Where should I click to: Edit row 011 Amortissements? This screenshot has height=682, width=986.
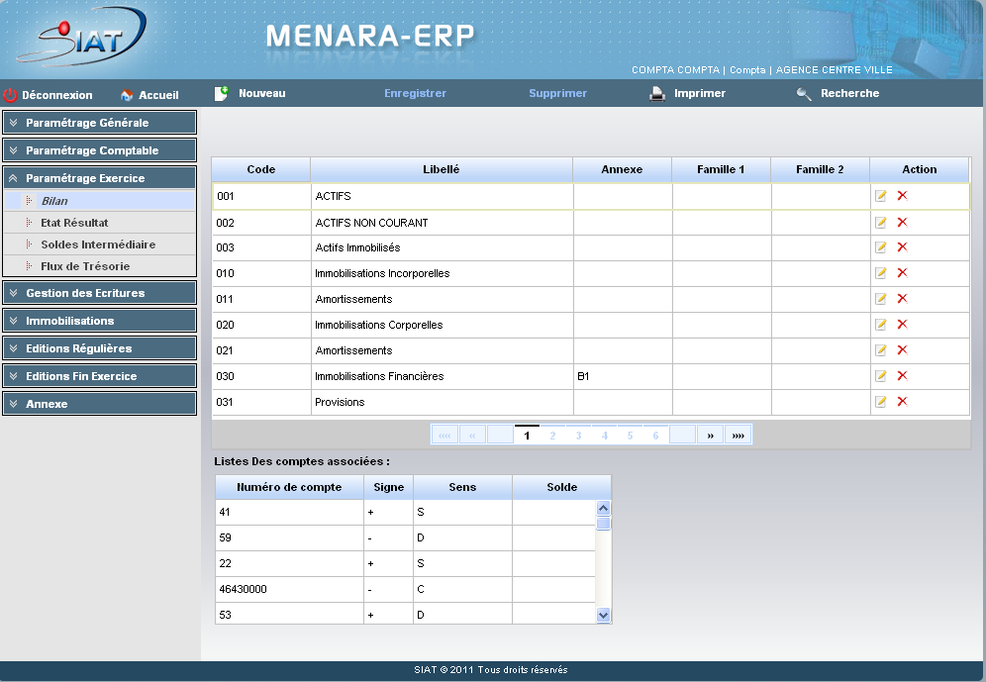[881, 299]
